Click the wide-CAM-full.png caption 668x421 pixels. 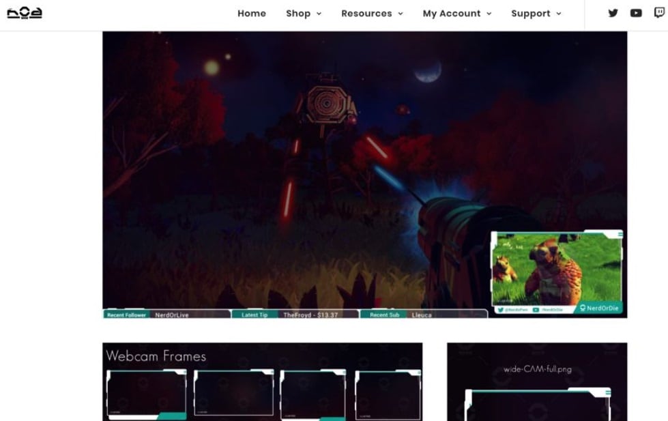click(537, 369)
